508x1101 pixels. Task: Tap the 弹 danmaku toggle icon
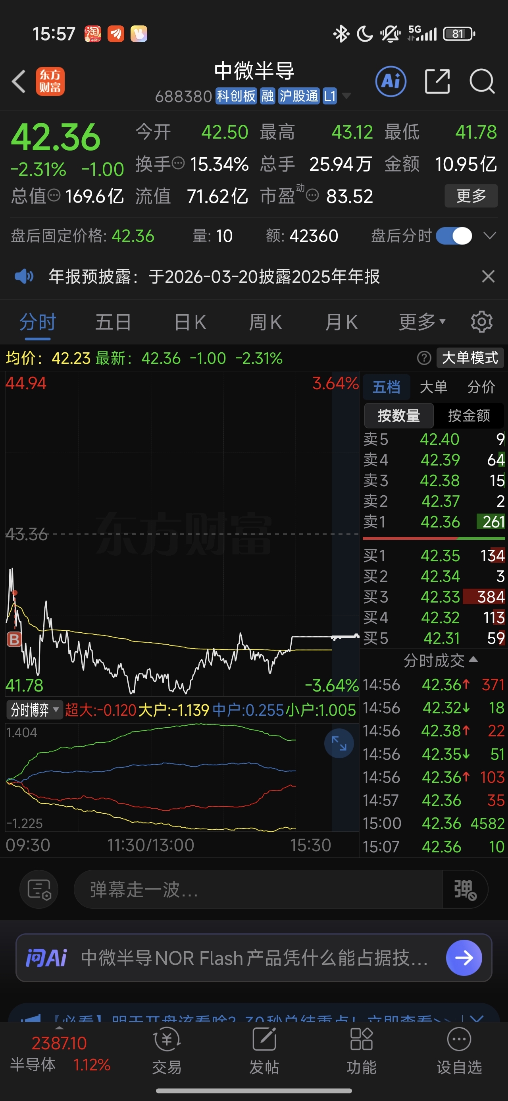[465, 889]
